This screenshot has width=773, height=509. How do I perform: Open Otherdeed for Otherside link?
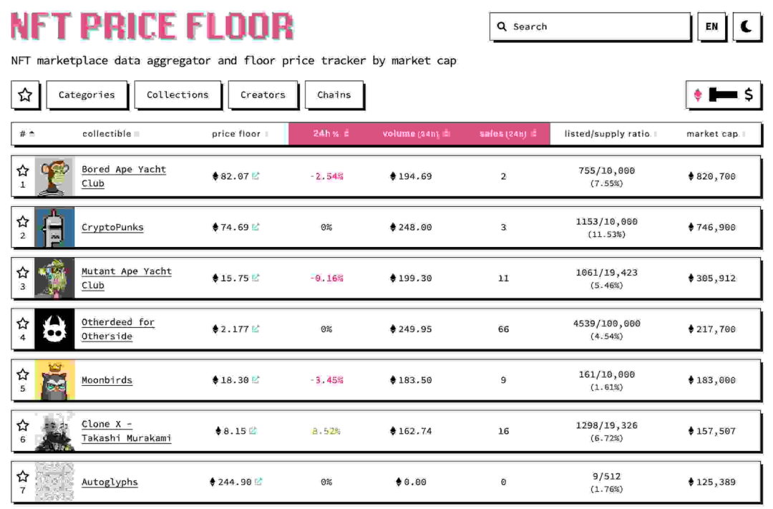click(118, 329)
